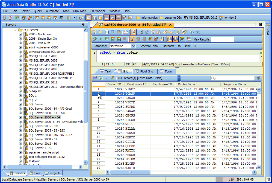Open the main toolbar dropdown arrow
The height and width of the screenshot is (183, 272).
(x=75, y=18)
